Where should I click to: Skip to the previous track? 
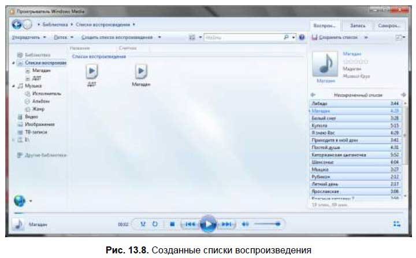(x=190, y=224)
